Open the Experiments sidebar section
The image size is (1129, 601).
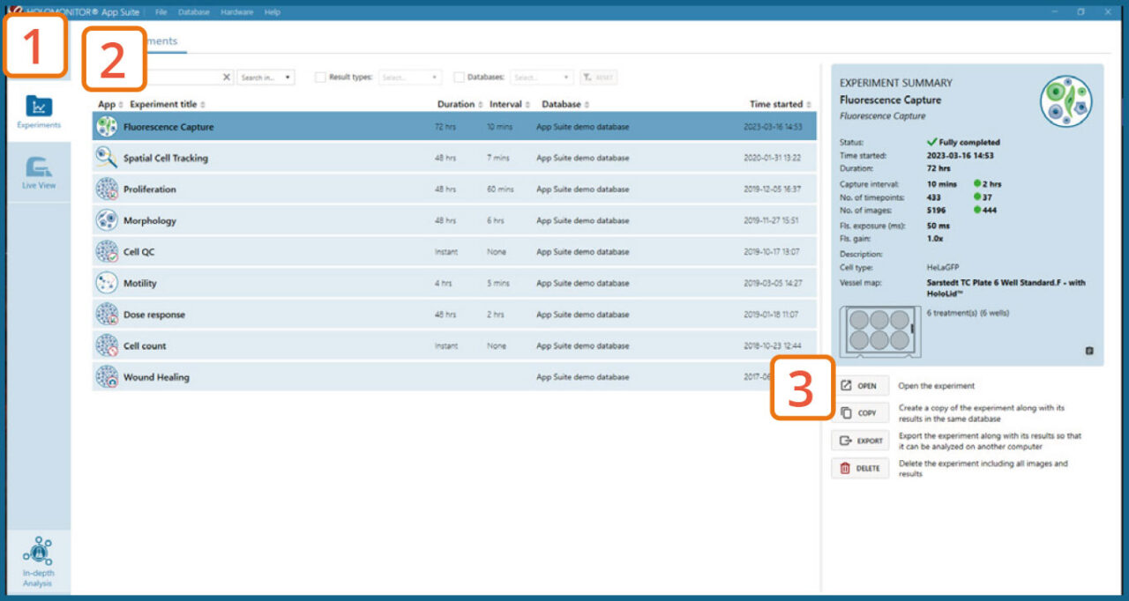pos(38,112)
